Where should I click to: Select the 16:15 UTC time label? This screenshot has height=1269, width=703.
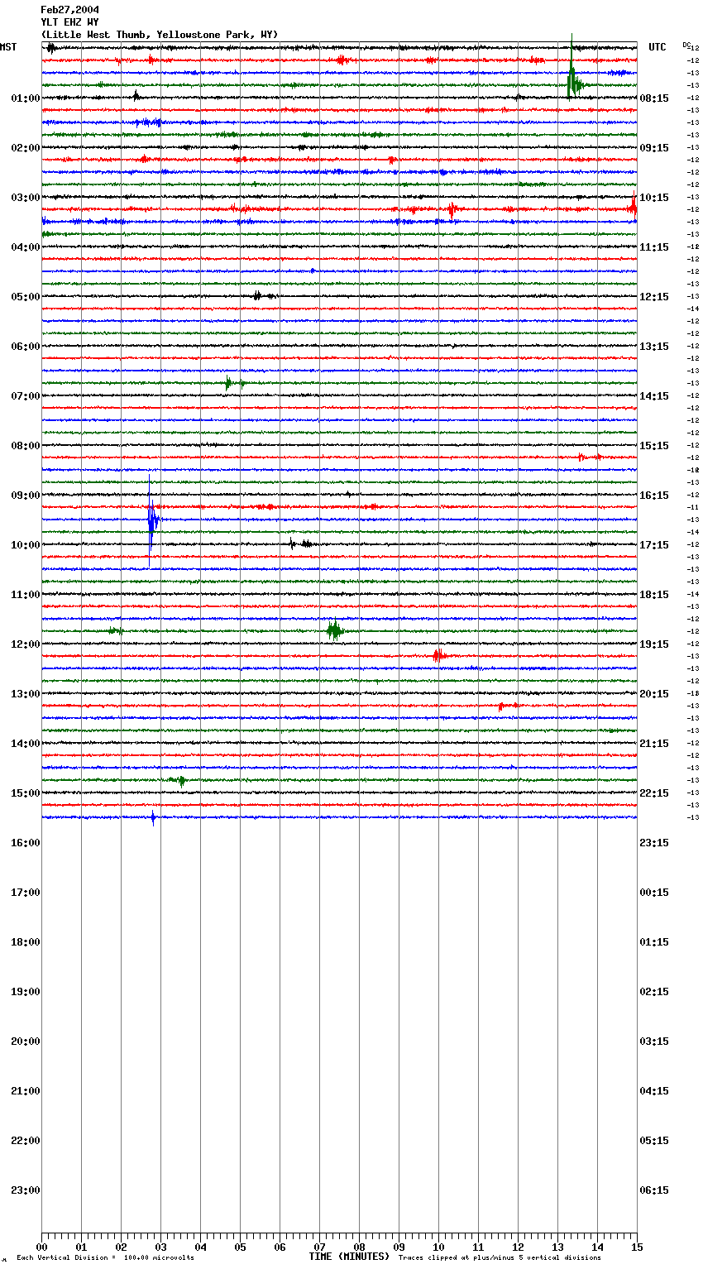(654, 496)
